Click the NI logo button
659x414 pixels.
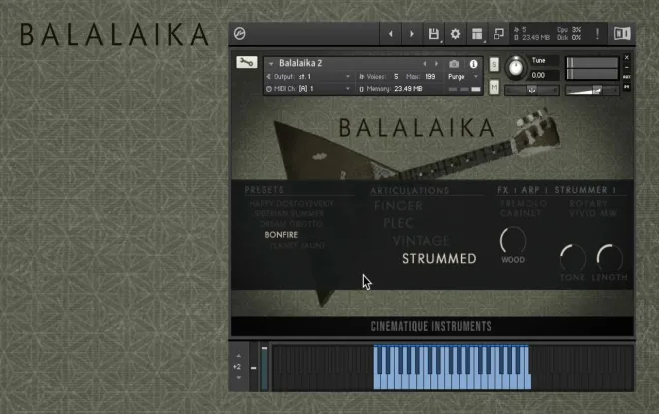[x=622, y=34]
